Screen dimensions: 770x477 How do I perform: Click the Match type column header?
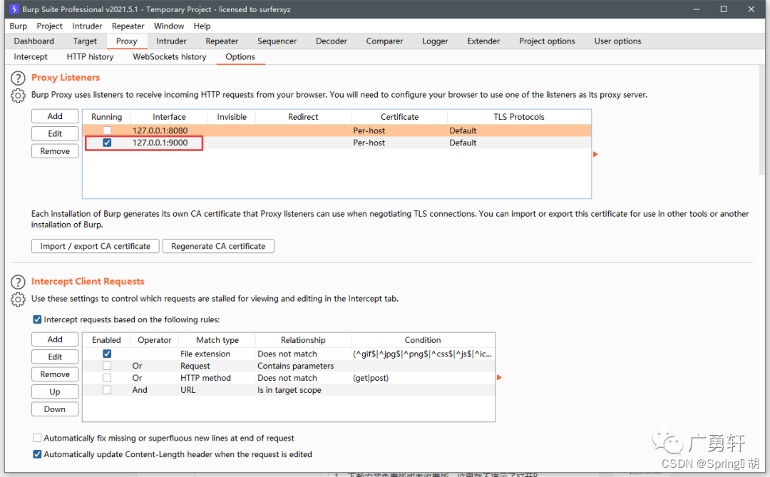(x=217, y=340)
